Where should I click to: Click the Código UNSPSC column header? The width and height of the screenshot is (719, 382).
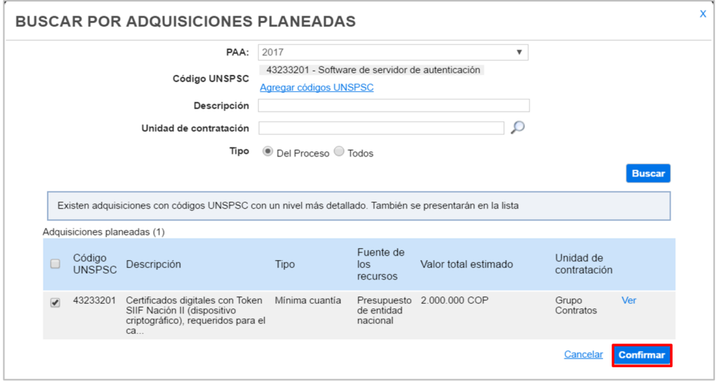click(x=95, y=264)
